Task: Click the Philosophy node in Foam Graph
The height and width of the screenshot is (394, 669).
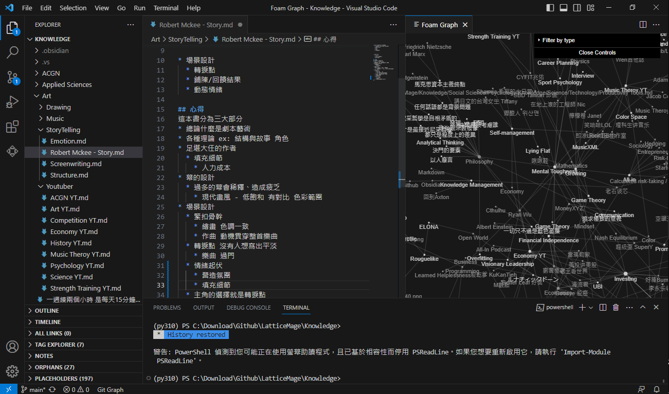Action: [x=479, y=157]
